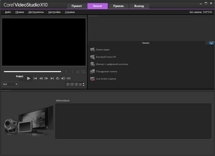Step forward to next frame
The image size is (215, 156).
(x=46, y=79)
